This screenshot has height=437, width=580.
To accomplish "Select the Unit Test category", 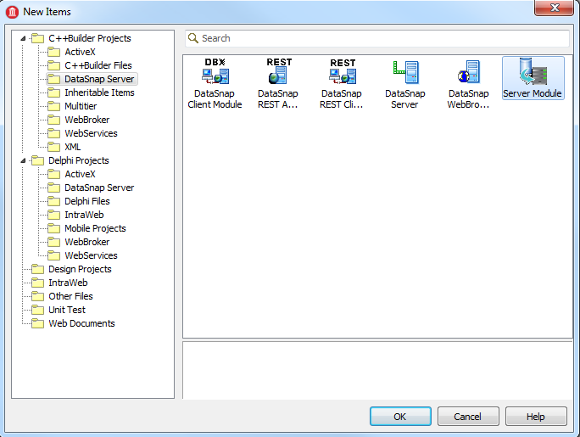I will pyautogui.click(x=67, y=310).
